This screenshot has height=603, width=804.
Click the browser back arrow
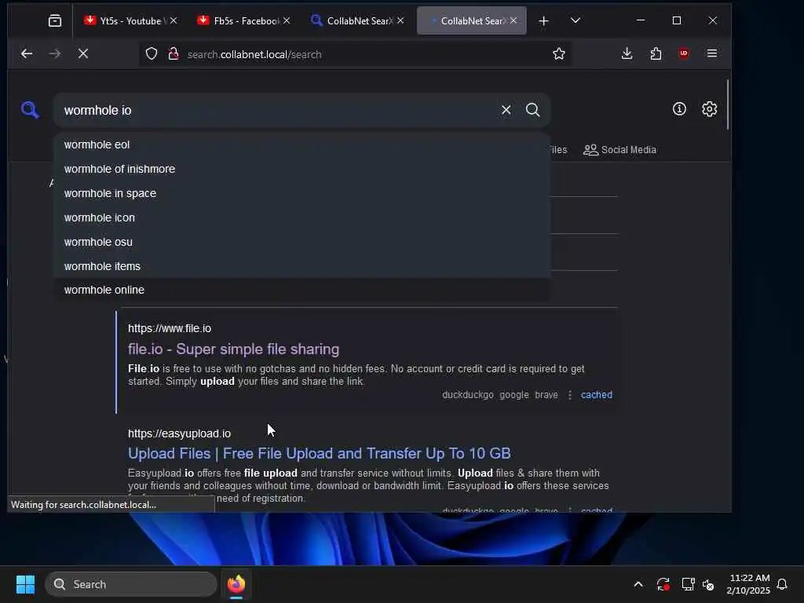(27, 54)
